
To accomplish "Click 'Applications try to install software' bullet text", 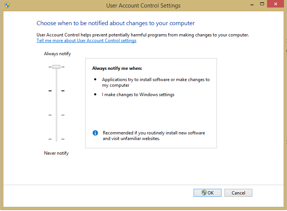I will pos(156,82).
